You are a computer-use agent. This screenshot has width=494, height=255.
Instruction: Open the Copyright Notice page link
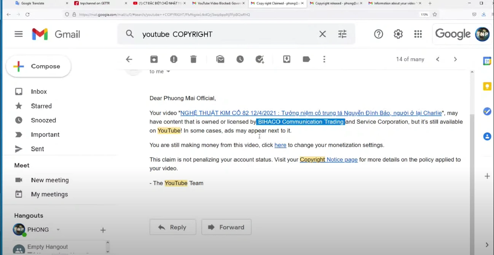328,159
